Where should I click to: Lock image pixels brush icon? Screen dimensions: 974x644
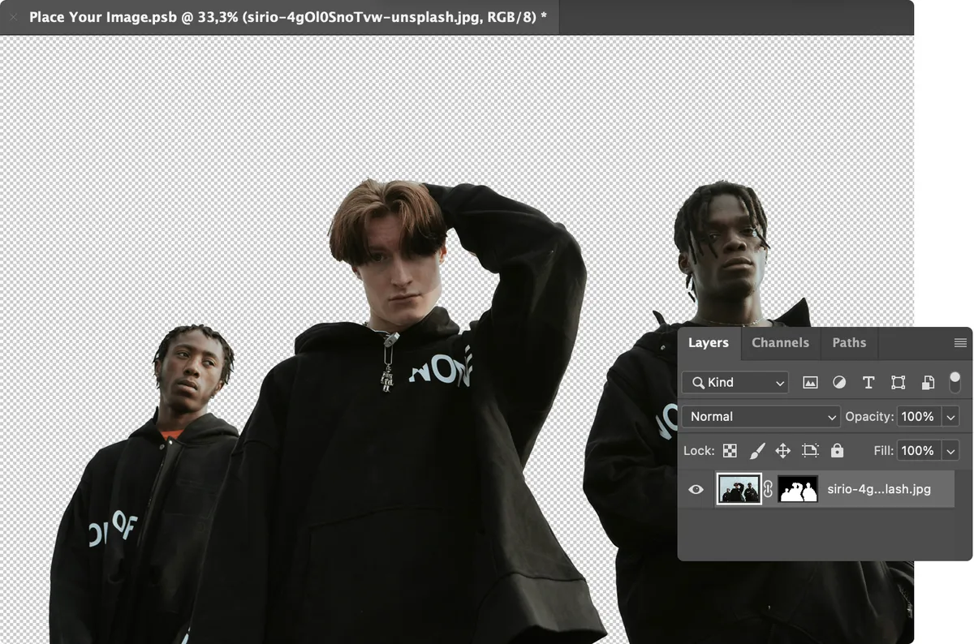pyautogui.click(x=756, y=450)
